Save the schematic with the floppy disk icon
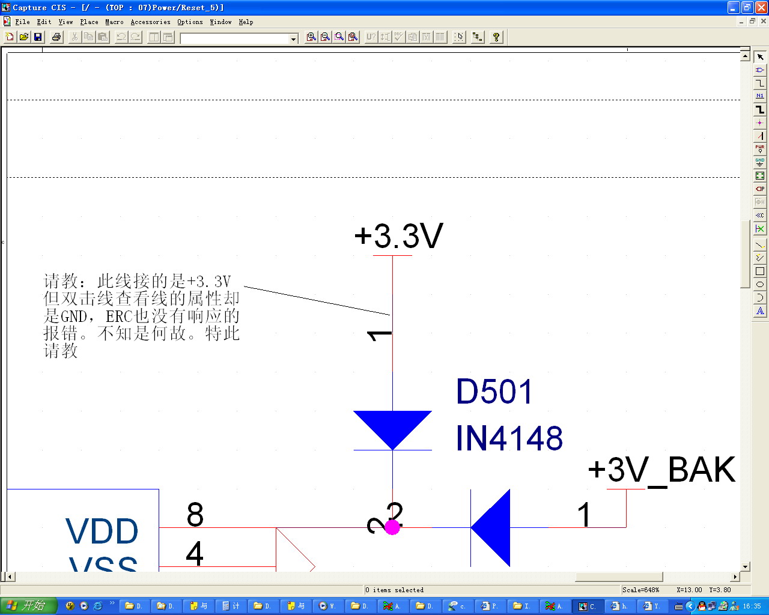This screenshot has width=769, height=615. (38, 37)
